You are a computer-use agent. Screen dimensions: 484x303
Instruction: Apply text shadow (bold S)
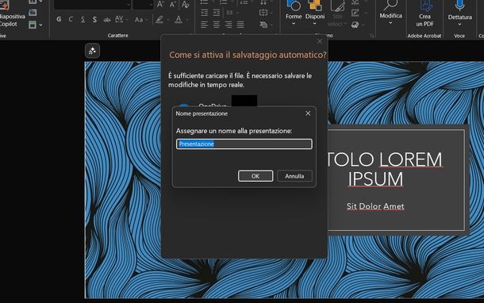(x=94, y=20)
